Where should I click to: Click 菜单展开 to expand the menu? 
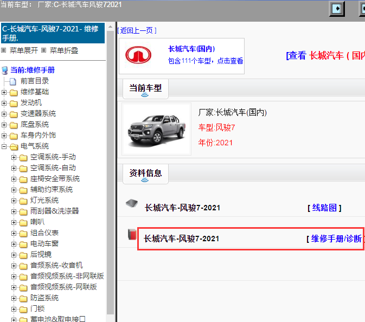[x=23, y=50]
